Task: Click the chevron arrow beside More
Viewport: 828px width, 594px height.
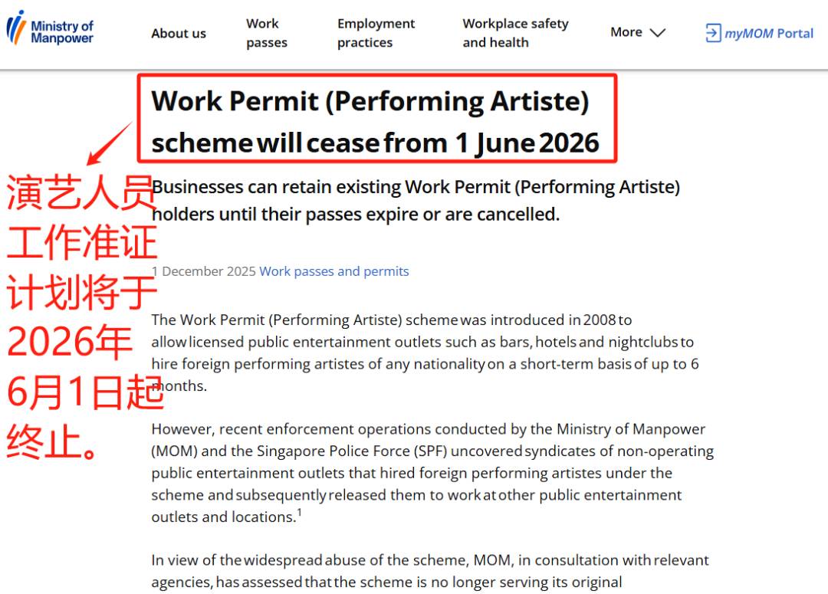Action: pos(658,33)
